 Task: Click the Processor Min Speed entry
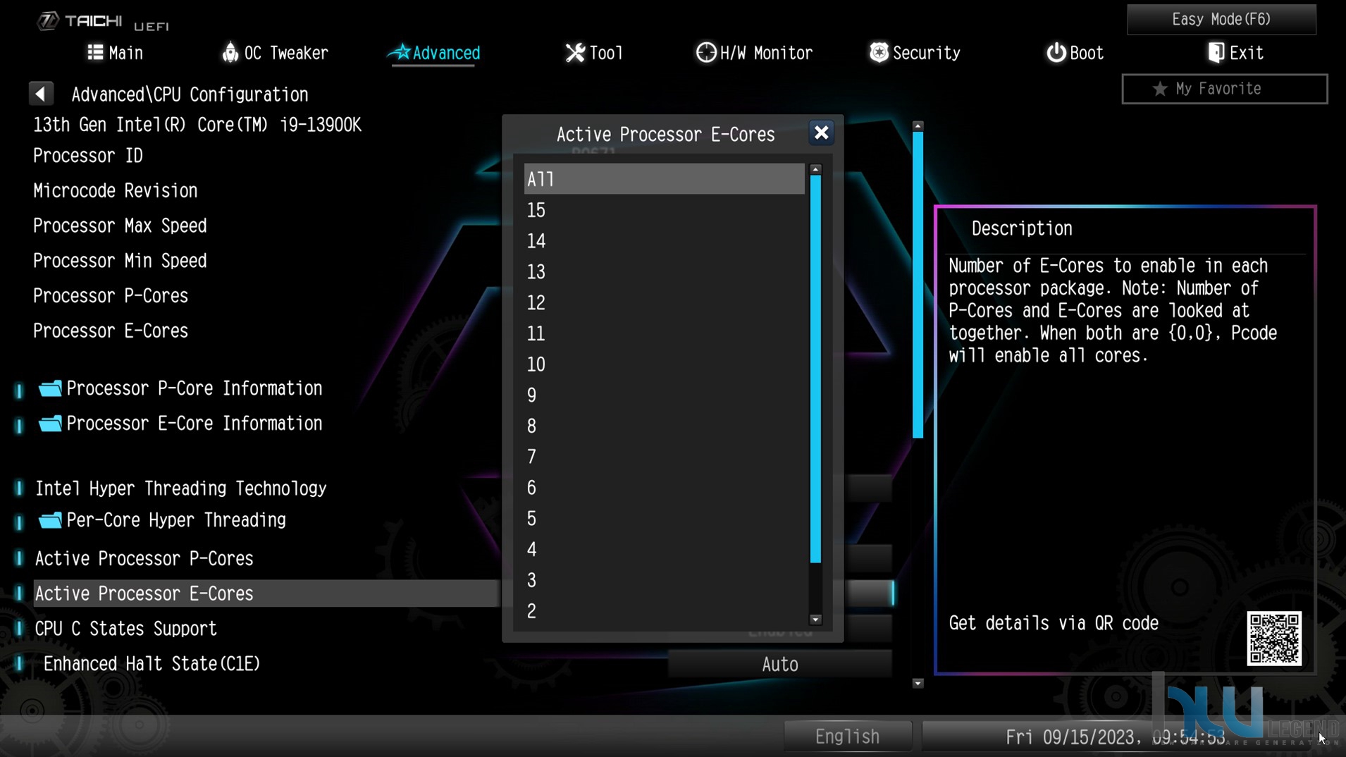point(120,261)
